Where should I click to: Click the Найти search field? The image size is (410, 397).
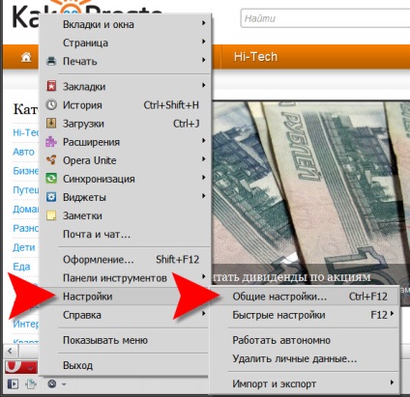click(326, 18)
